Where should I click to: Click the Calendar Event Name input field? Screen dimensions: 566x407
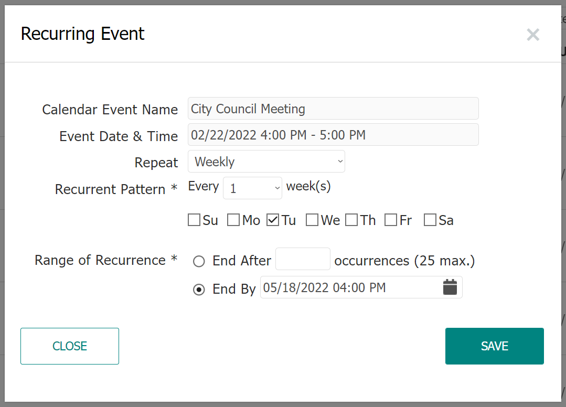click(333, 108)
